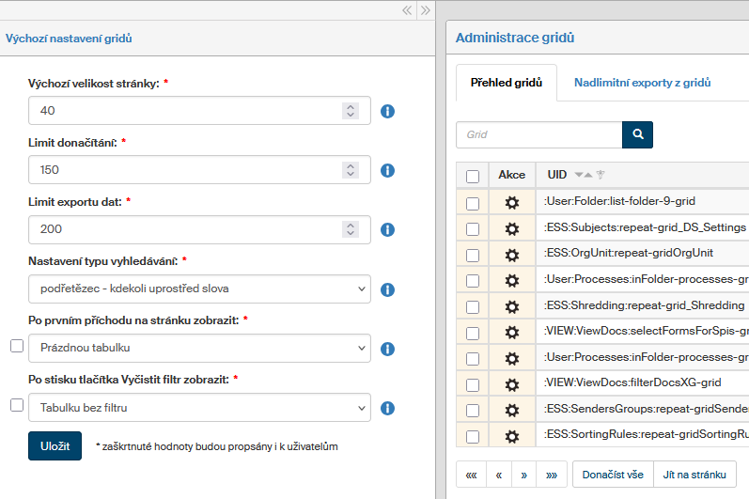Image resolution: width=749 pixels, height=499 pixels.
Task: Click the filter icon in UID column header
Action: (601, 176)
